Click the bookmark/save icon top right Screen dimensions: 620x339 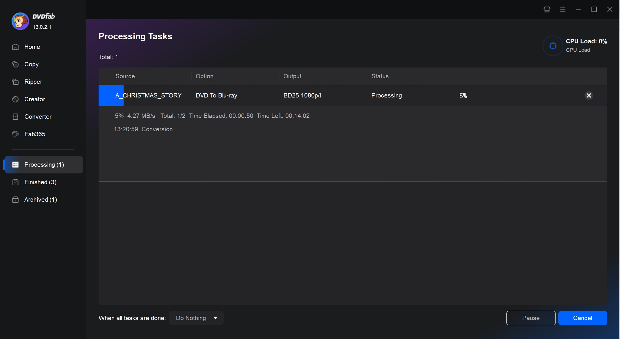click(547, 9)
